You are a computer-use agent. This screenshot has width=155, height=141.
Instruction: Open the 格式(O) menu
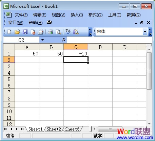coord(95,15)
